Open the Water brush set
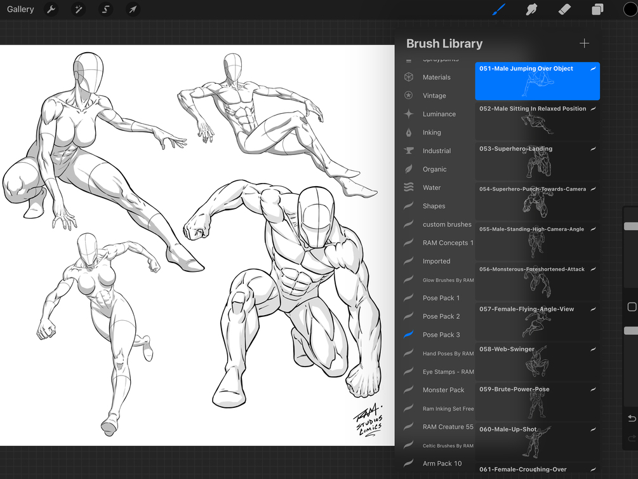This screenshot has width=638, height=479. (x=432, y=187)
